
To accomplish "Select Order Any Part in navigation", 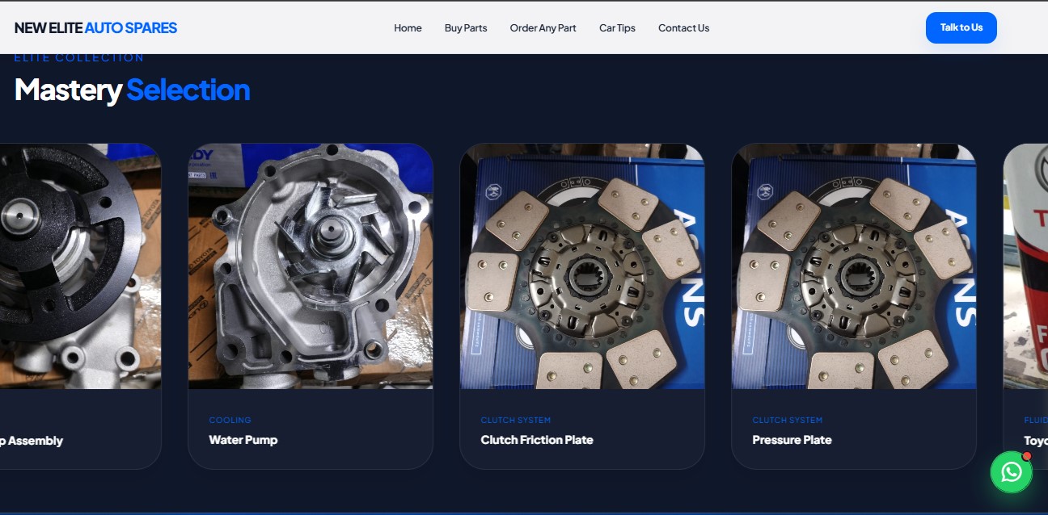I will tap(543, 27).
